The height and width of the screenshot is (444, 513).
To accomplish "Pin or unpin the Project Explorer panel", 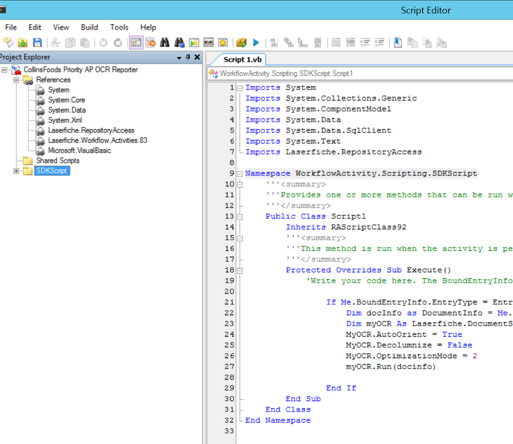I will click(188, 57).
